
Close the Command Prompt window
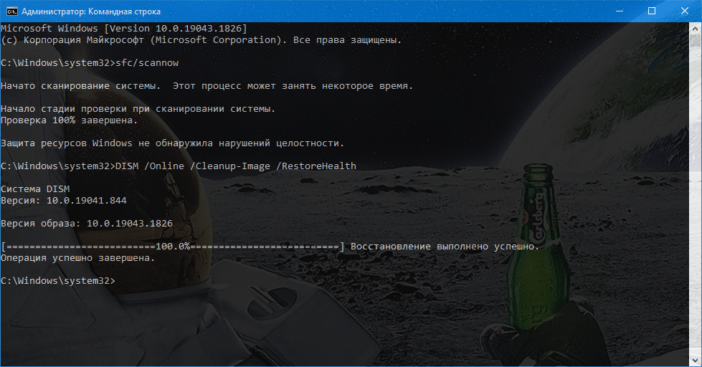685,11
